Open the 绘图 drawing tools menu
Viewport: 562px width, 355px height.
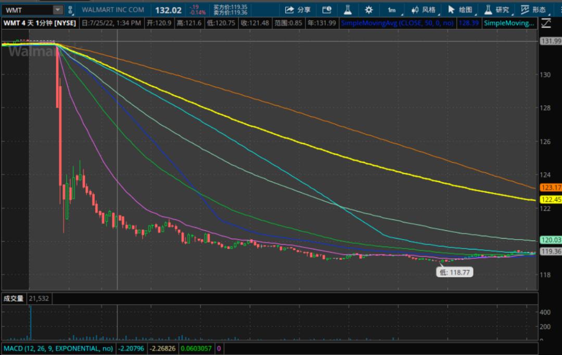460,10
